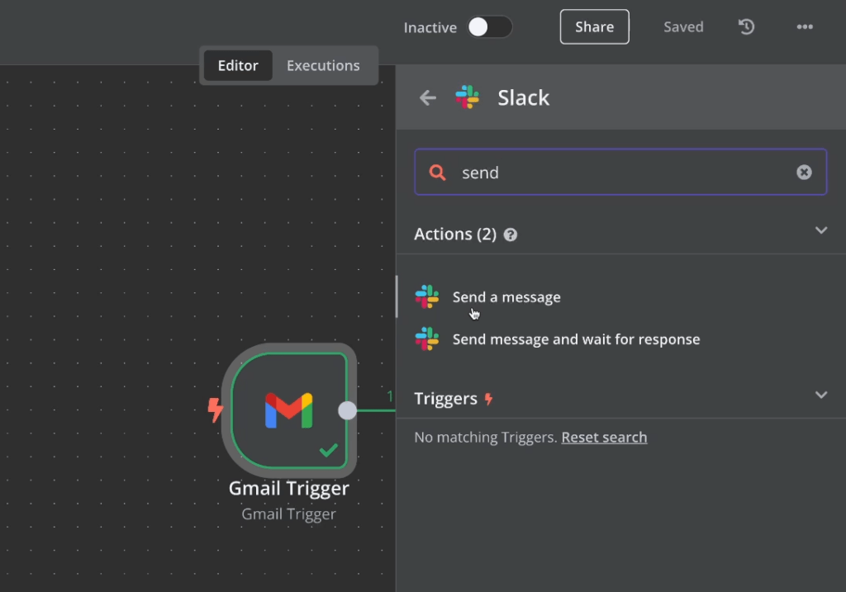Click the Reset search link
Image resolution: width=846 pixels, height=592 pixels.
(x=604, y=438)
